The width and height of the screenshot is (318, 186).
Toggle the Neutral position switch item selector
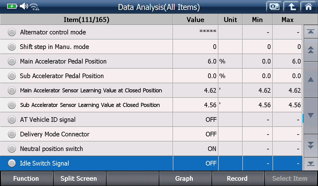(x=12, y=149)
